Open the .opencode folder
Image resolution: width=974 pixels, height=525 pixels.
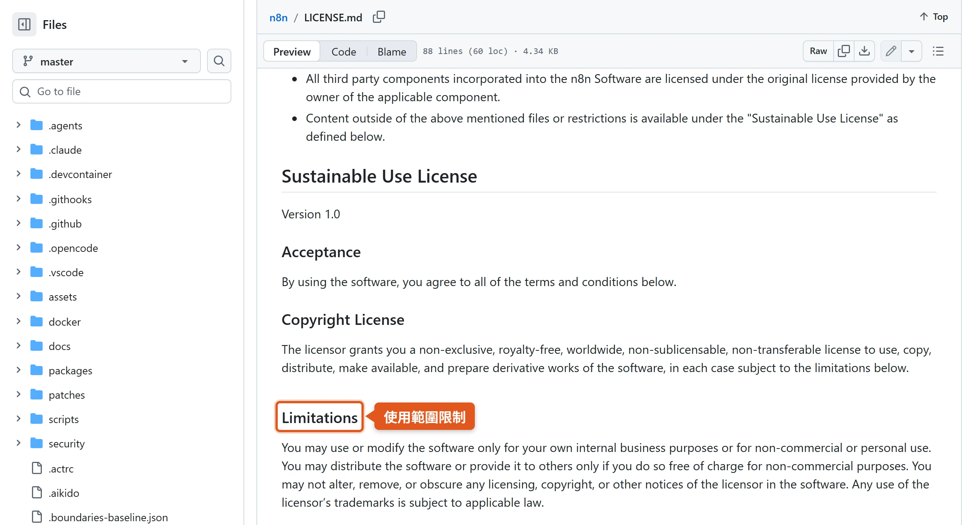click(x=73, y=248)
